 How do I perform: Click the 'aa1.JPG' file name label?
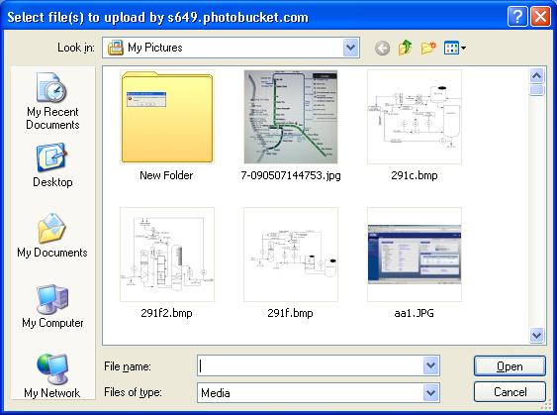(415, 313)
